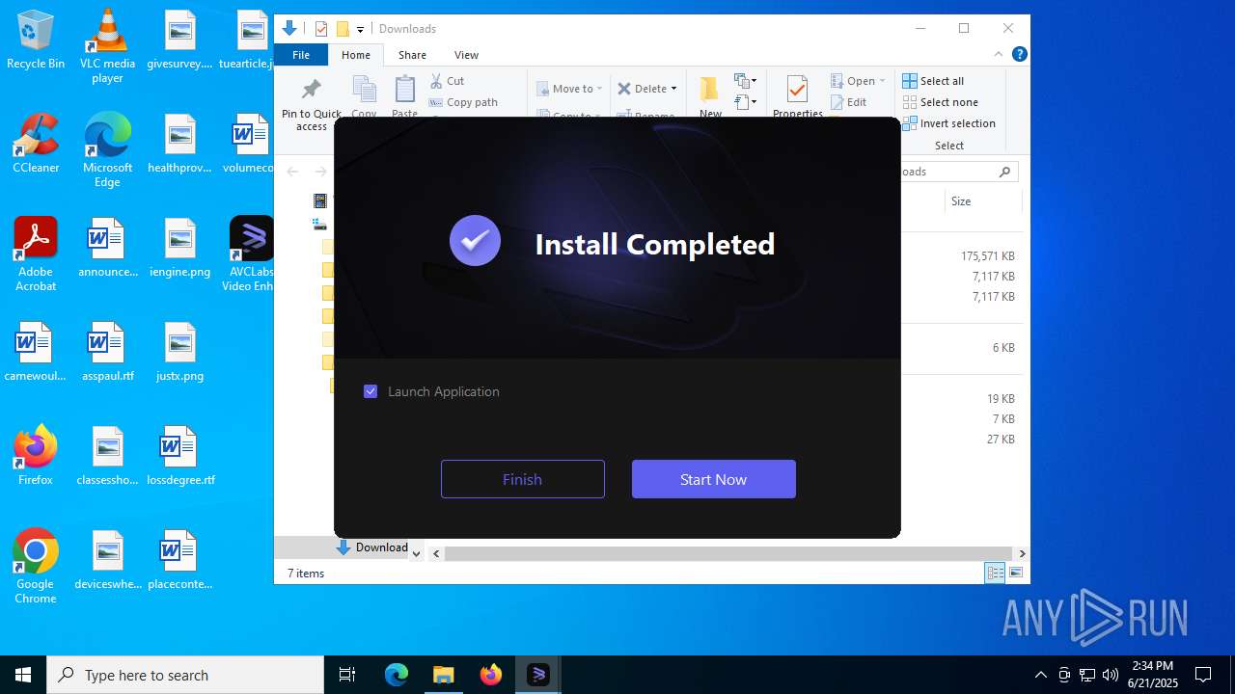Screen dimensions: 1235x694
Task: Select lossdegree.rtf document on desktop
Action: click(179, 455)
